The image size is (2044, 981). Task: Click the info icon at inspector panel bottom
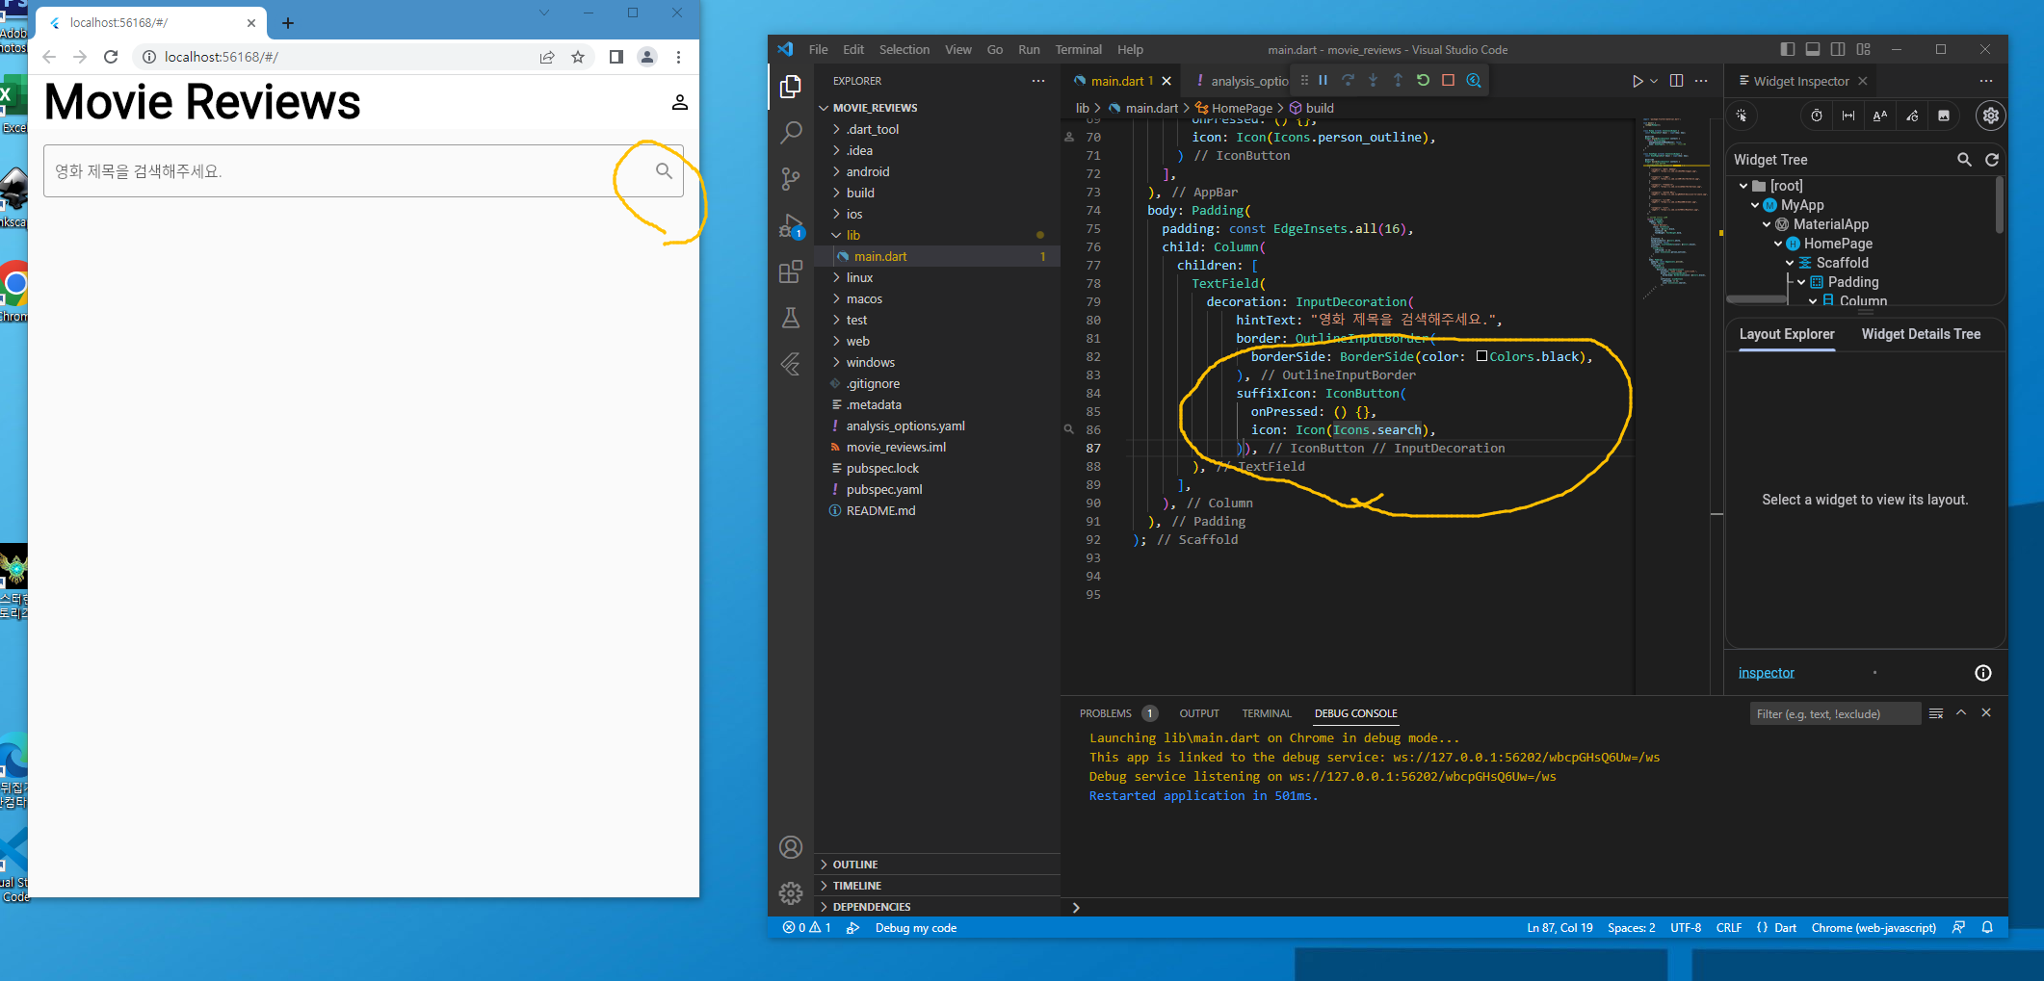[x=1983, y=673]
